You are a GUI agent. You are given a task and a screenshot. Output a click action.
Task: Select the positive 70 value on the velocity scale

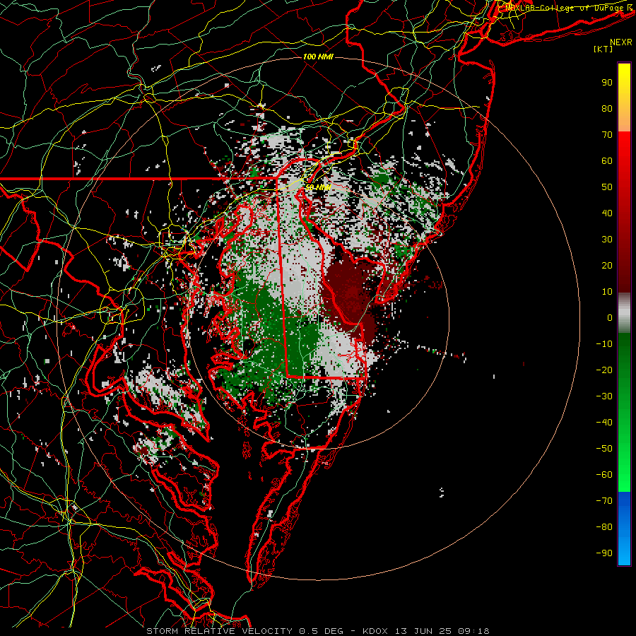[607, 135]
